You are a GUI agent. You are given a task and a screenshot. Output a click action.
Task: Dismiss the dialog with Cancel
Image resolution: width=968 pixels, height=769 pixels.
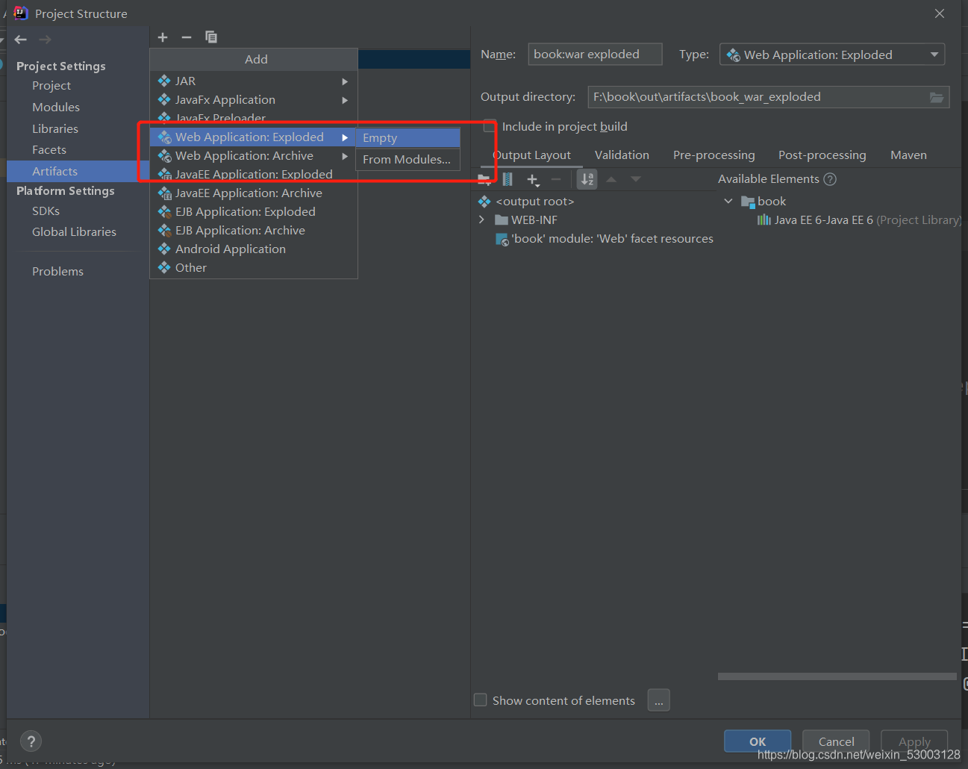835,741
